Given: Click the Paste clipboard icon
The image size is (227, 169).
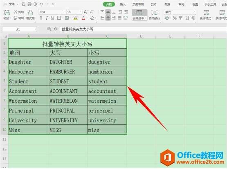Looking at the screenshot, I should (x=7, y=13).
